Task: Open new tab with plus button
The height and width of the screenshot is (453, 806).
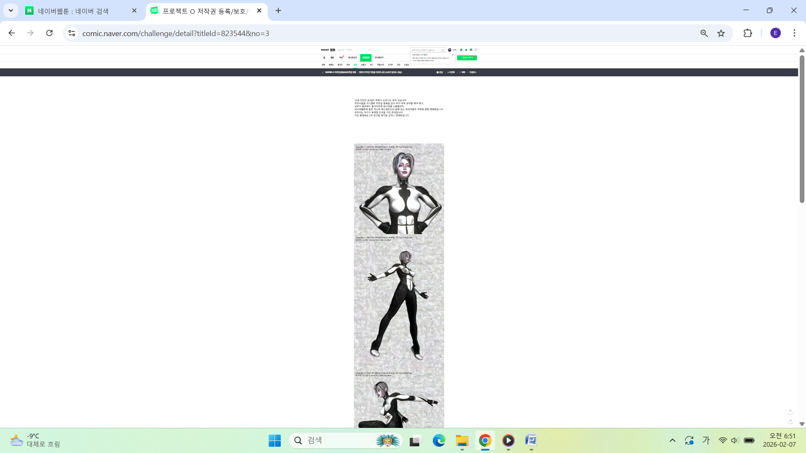Action: coord(278,10)
